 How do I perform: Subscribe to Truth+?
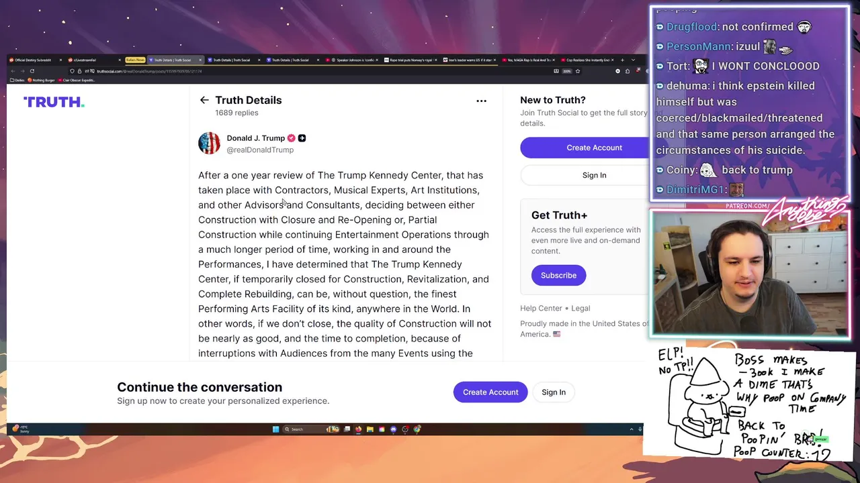click(x=558, y=275)
